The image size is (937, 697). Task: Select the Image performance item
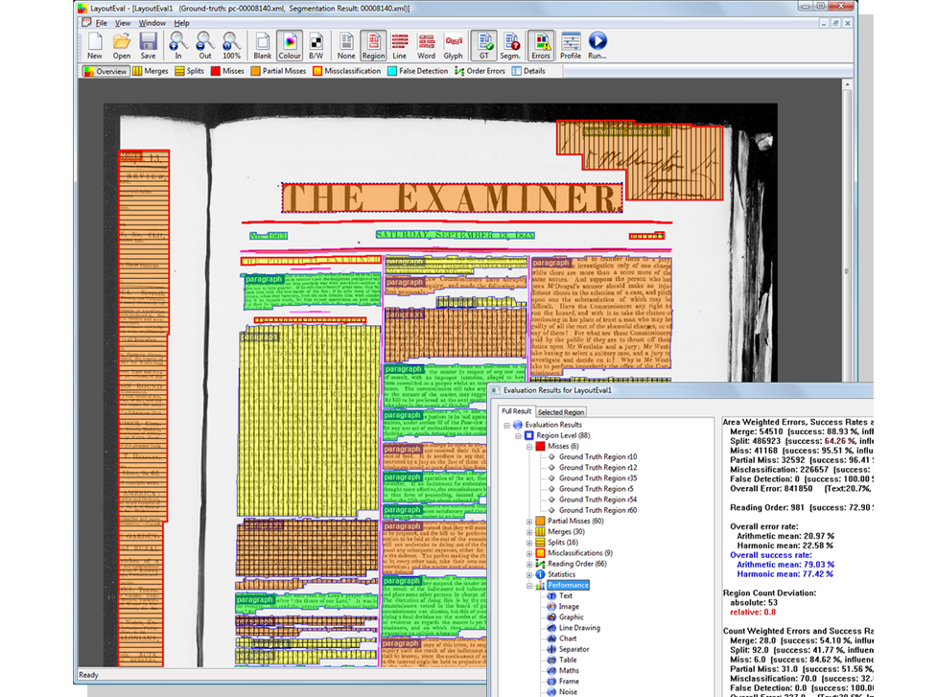(x=569, y=607)
